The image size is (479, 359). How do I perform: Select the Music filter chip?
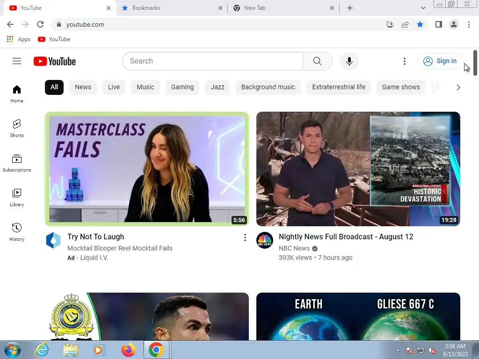pos(145,87)
